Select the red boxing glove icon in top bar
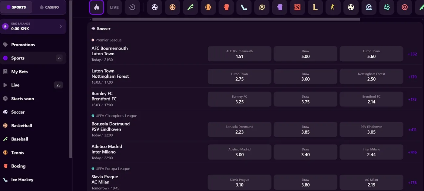This screenshot has height=191, width=424. [x=226, y=7]
